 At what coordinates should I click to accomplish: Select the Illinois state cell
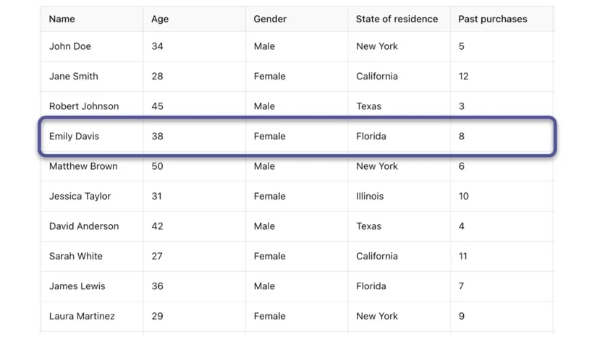coord(370,196)
